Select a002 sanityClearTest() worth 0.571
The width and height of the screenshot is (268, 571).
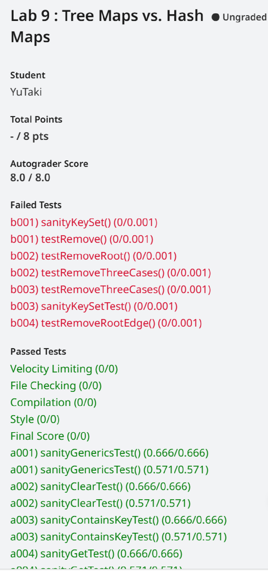[x=100, y=503]
